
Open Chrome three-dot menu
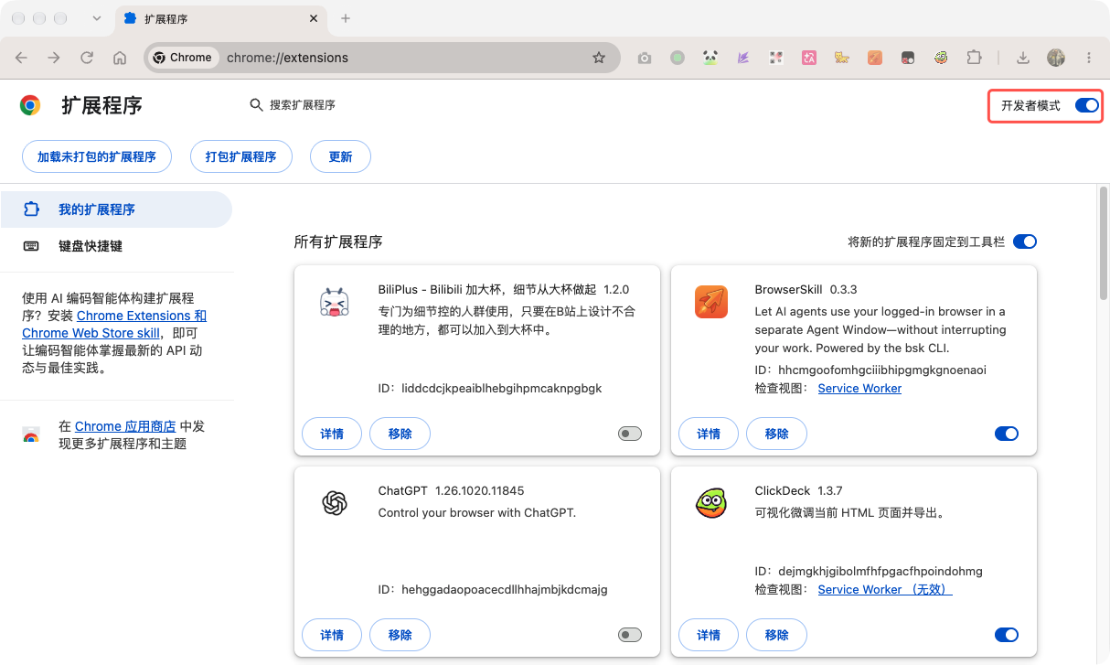tap(1089, 58)
